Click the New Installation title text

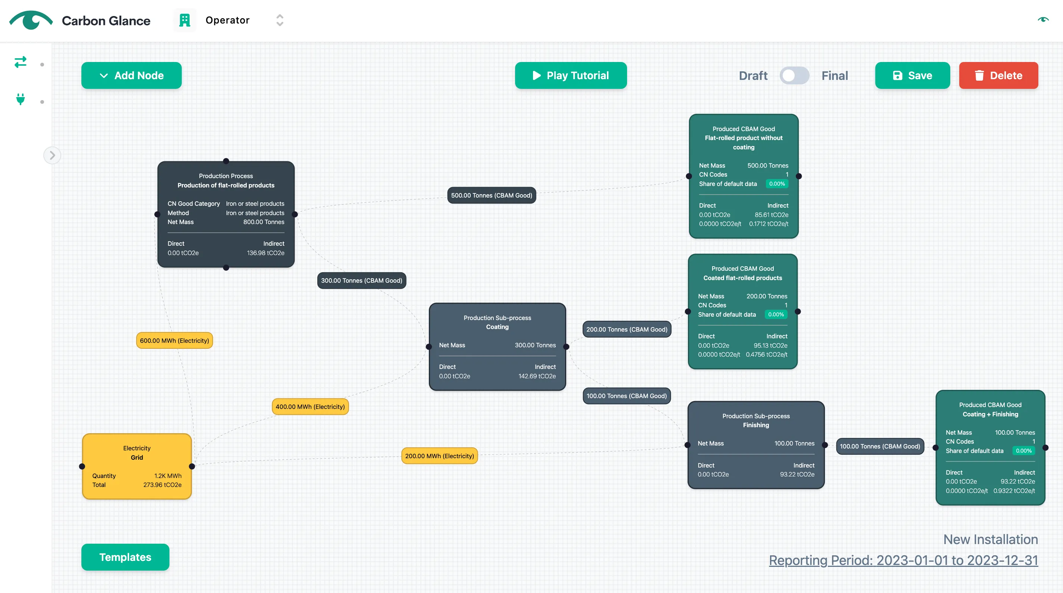(990, 539)
